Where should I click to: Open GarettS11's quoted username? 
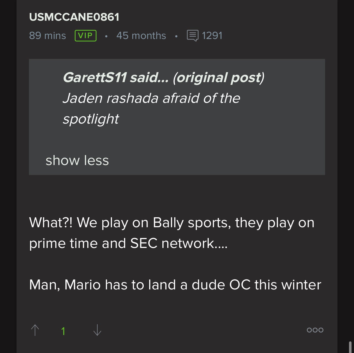(95, 77)
